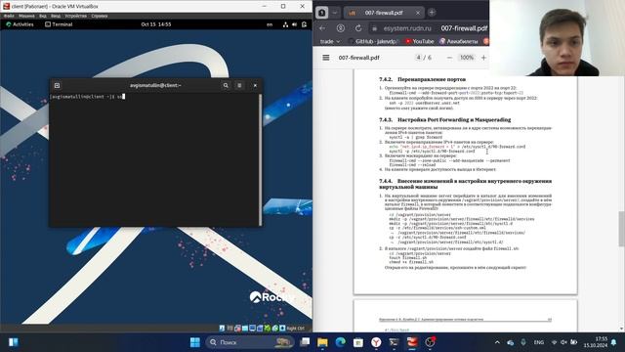The image size is (625, 352).
Task: Open the Yandex account icon beside back
Action: [x=341, y=28]
